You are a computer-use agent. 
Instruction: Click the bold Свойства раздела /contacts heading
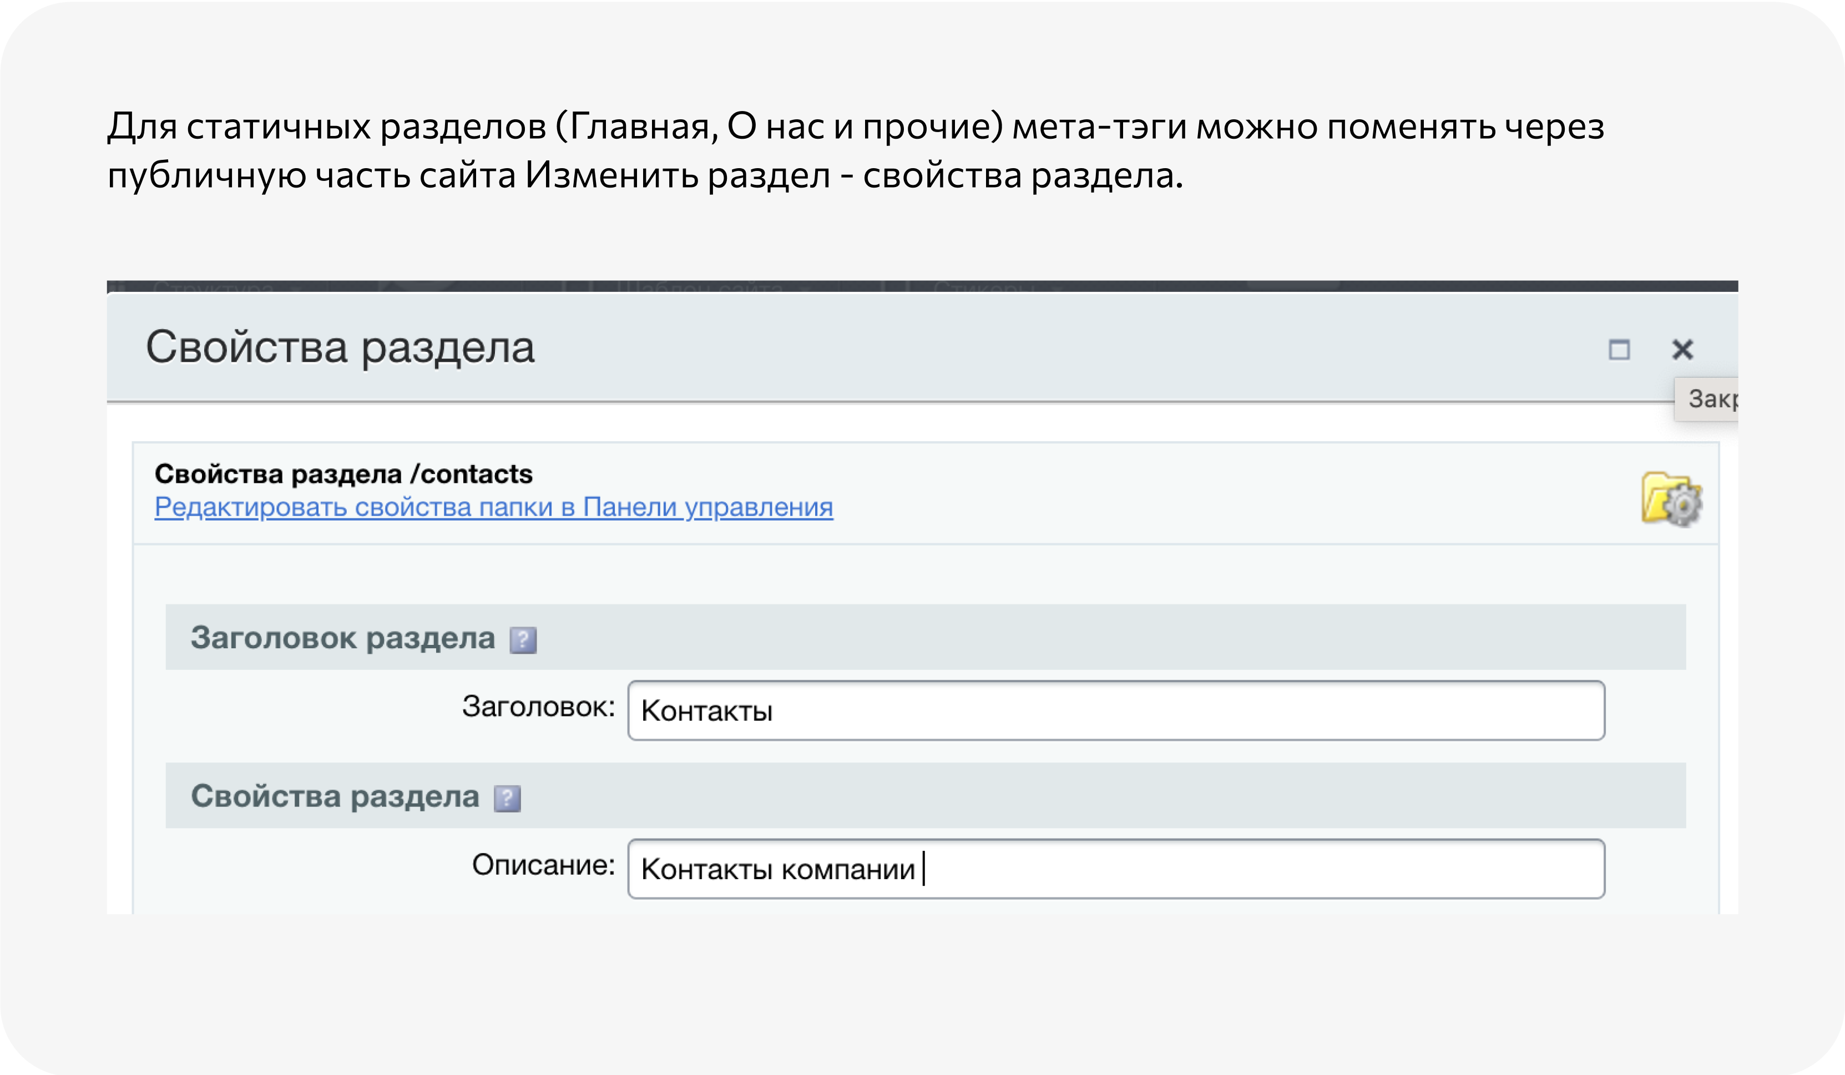(343, 474)
